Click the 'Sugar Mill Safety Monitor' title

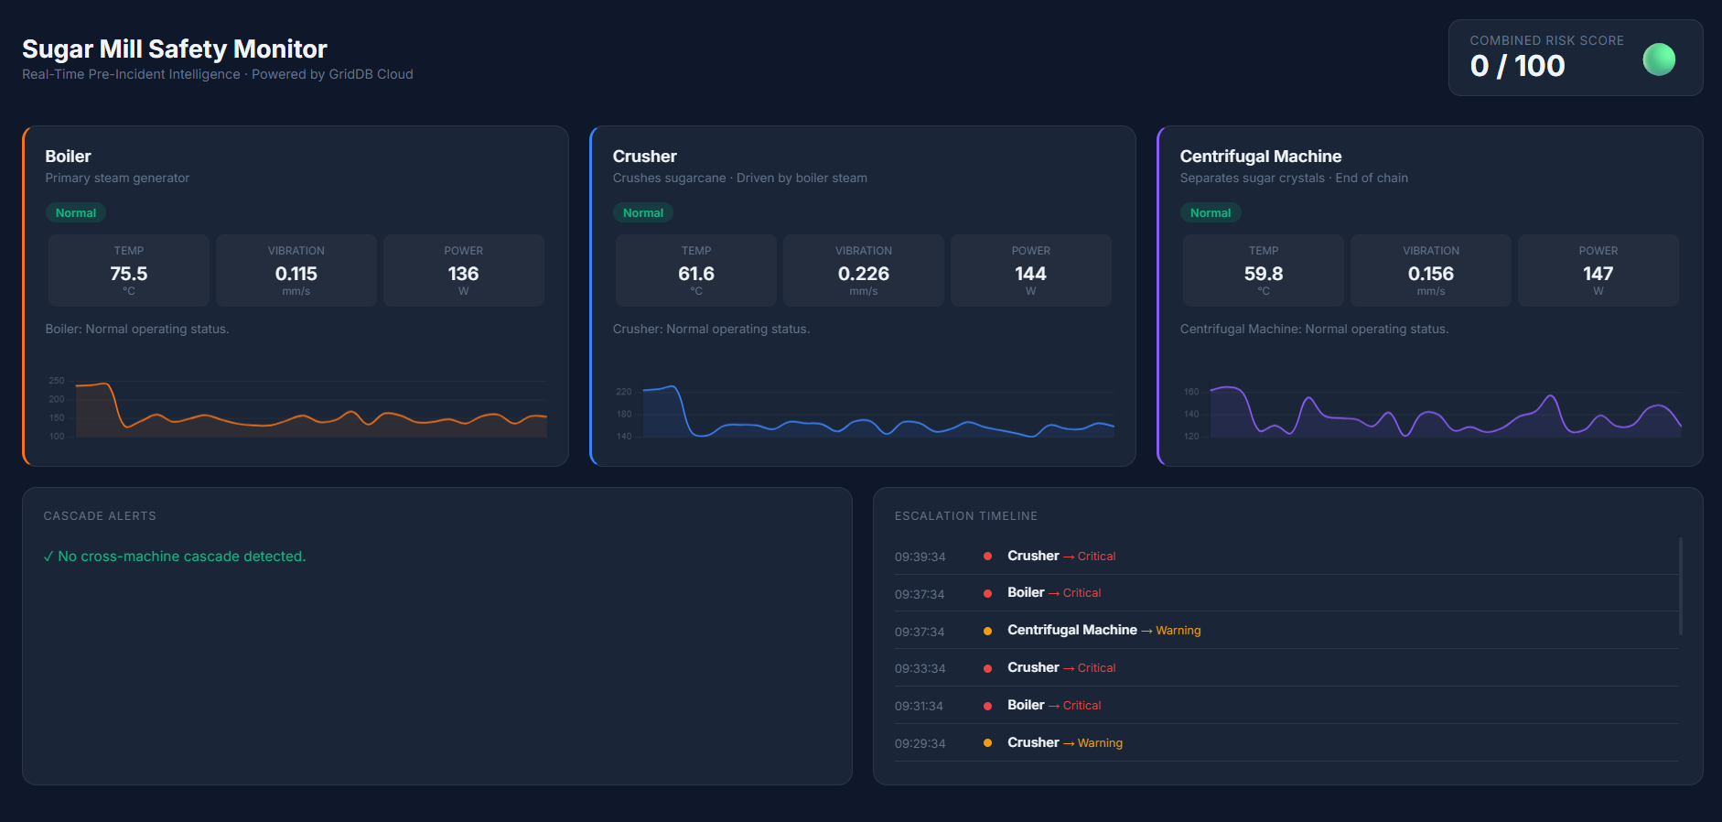175,49
